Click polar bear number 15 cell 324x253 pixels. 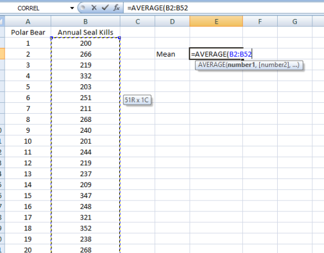click(28, 196)
